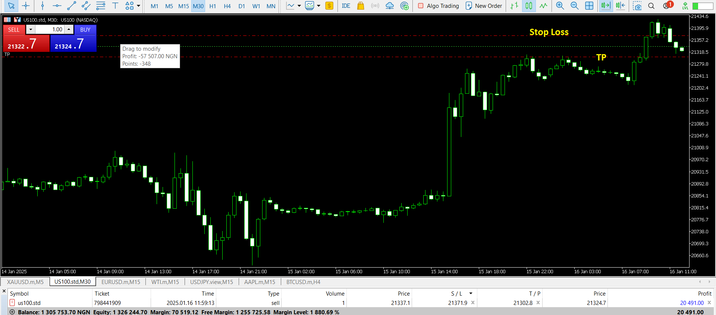Toggle the chart shift button
Image resolution: width=716 pixels, height=315 pixels.
tap(620, 6)
